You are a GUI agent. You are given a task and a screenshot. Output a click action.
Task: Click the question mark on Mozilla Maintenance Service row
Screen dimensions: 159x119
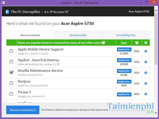[x=145, y=72]
